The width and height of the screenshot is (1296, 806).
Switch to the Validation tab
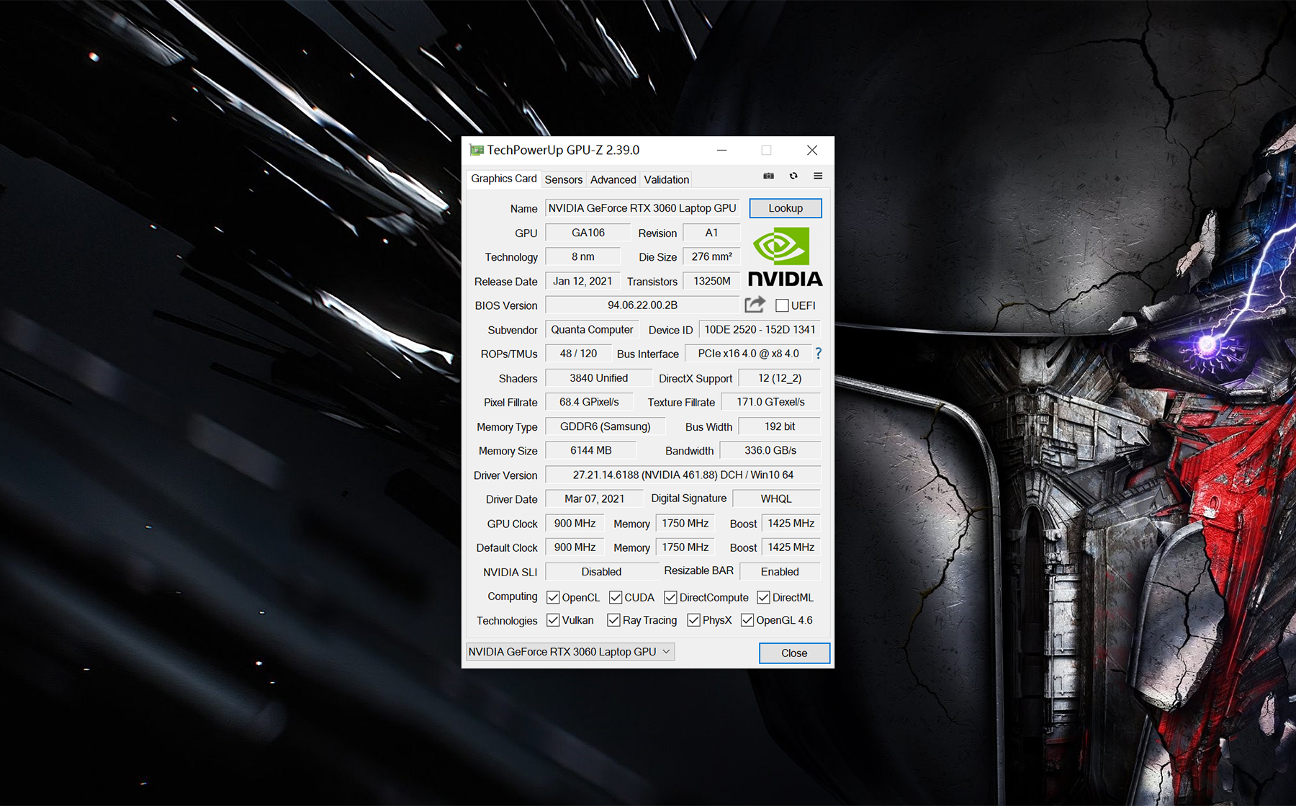tap(666, 179)
